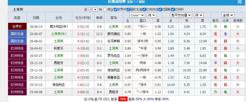Click 土耳其(中) in the 26-06-07 row

[59, 34]
